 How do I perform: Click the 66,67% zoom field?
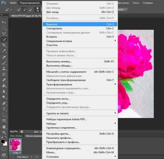pyautogui.click(x=14, y=131)
